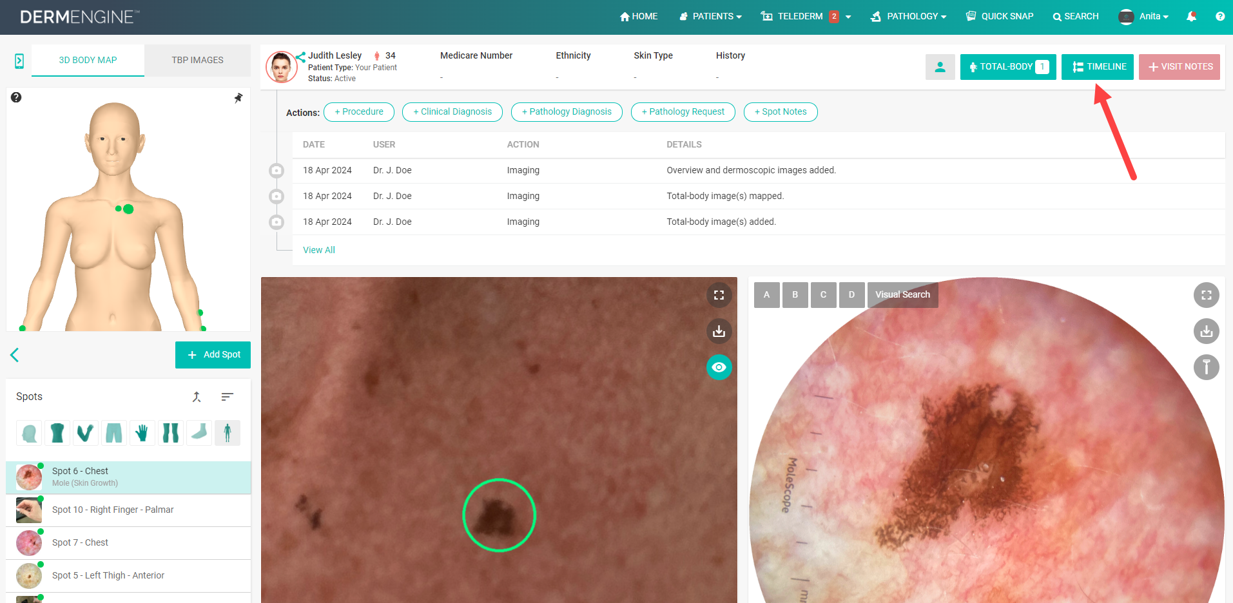Open notifications bell icon
Image resolution: width=1233 pixels, height=603 pixels.
pos(1191,17)
